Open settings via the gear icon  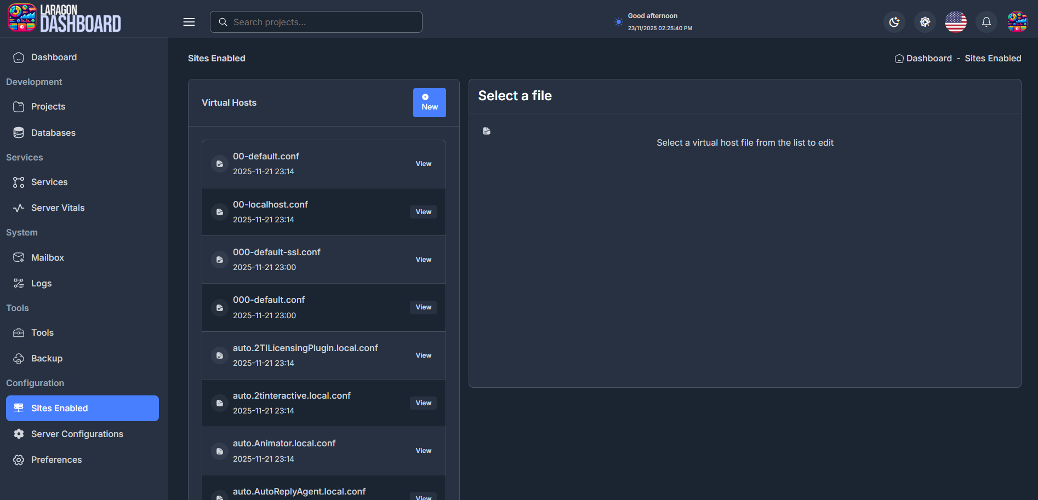(x=925, y=22)
